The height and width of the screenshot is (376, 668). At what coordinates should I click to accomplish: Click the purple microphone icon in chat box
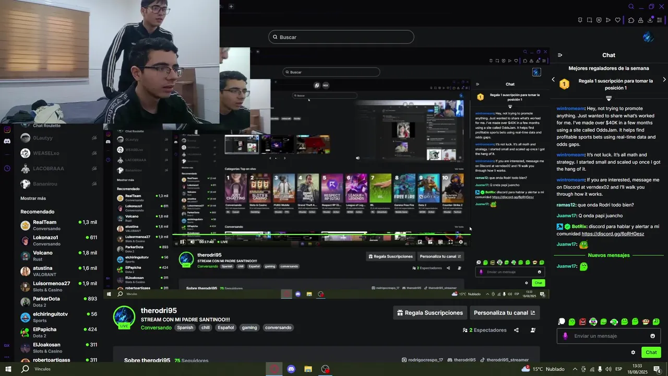565,336
